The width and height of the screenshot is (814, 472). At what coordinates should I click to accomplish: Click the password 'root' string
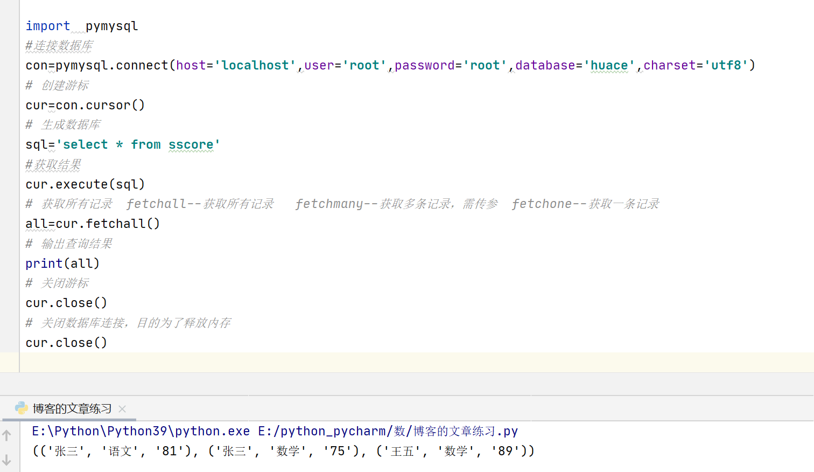click(485, 65)
